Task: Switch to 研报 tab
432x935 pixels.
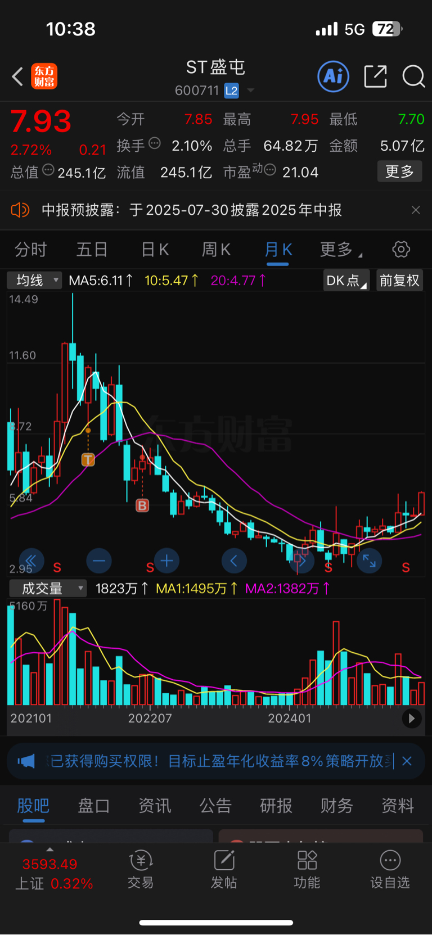Action: 276,806
